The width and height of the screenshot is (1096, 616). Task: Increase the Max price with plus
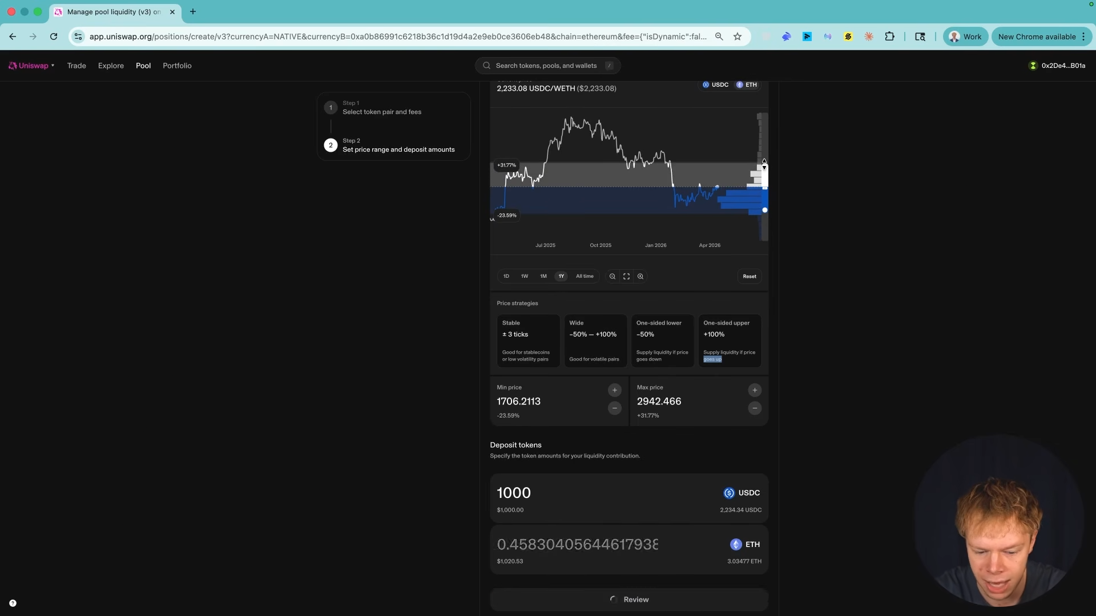point(755,390)
